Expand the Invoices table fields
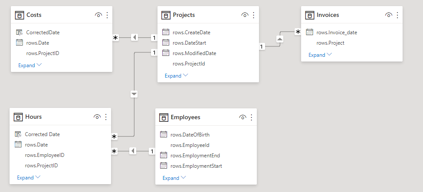 (x=320, y=55)
